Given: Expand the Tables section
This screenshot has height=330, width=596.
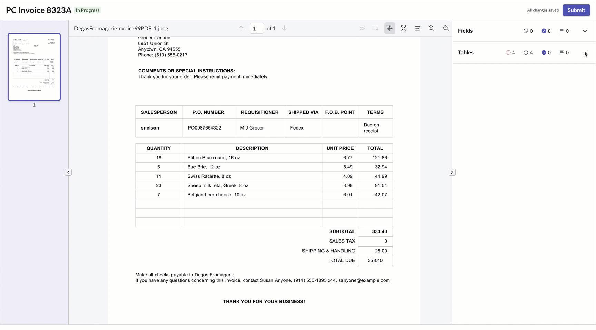Looking at the screenshot, I should pyautogui.click(x=585, y=53).
